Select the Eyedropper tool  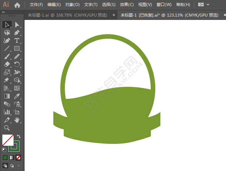click(17, 96)
